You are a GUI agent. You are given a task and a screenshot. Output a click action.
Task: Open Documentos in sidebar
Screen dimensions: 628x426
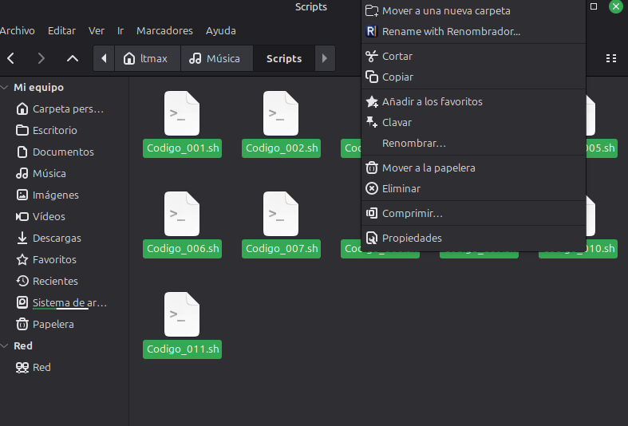pos(64,152)
